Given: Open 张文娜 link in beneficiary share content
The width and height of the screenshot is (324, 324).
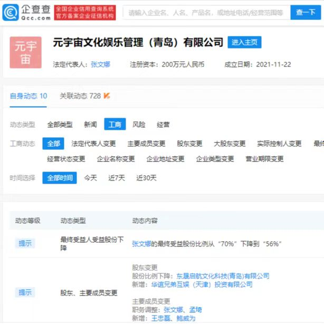Looking at the screenshot, I should point(141,244).
